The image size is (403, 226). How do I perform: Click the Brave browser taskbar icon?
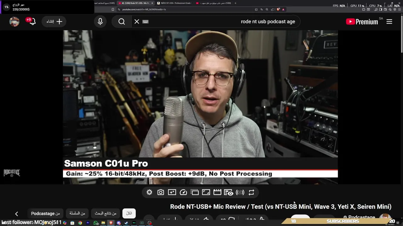(111, 223)
